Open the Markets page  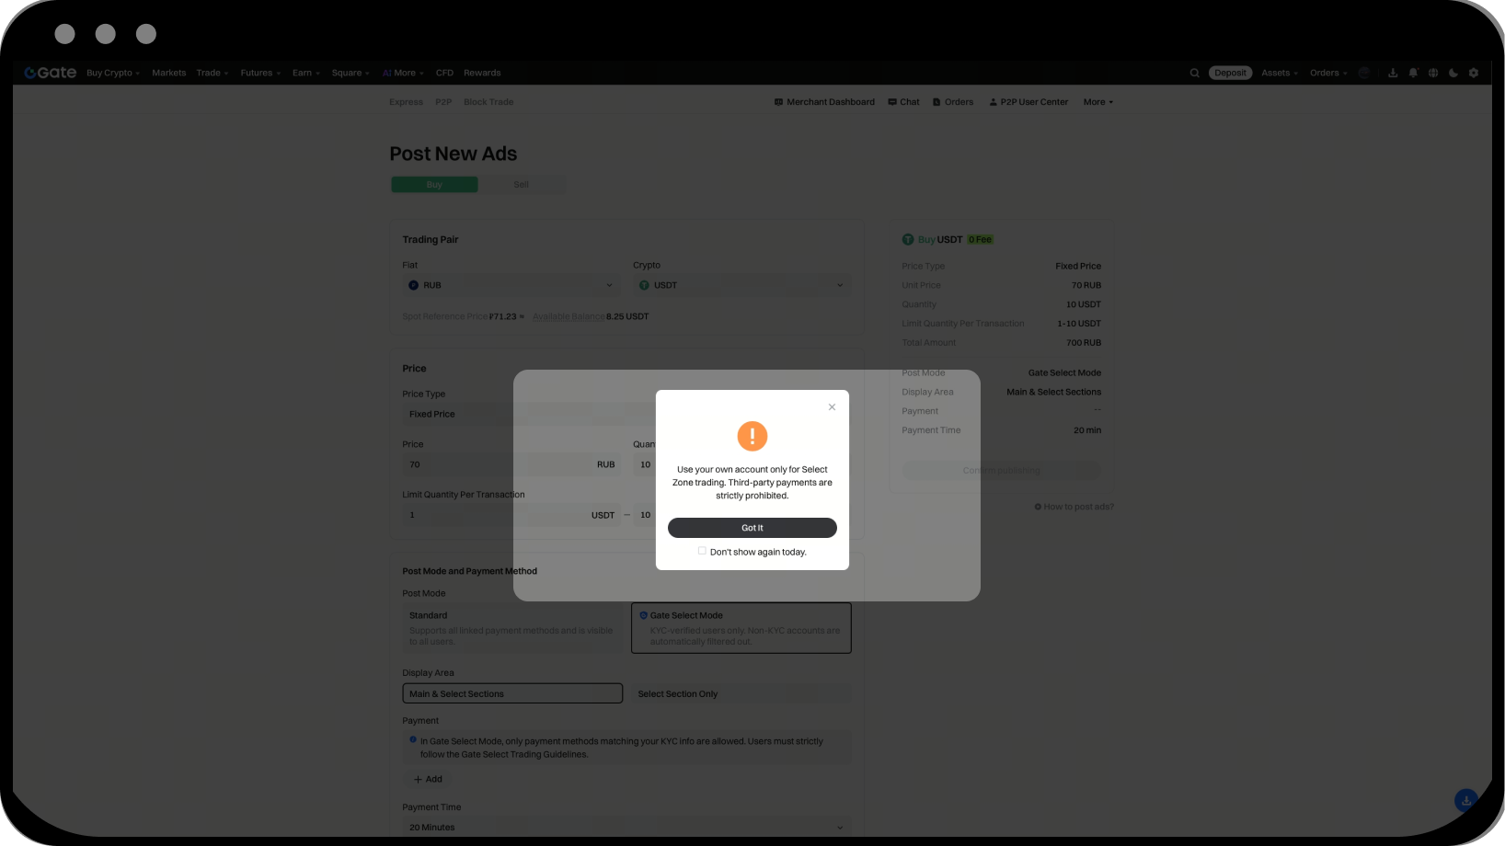click(x=169, y=73)
